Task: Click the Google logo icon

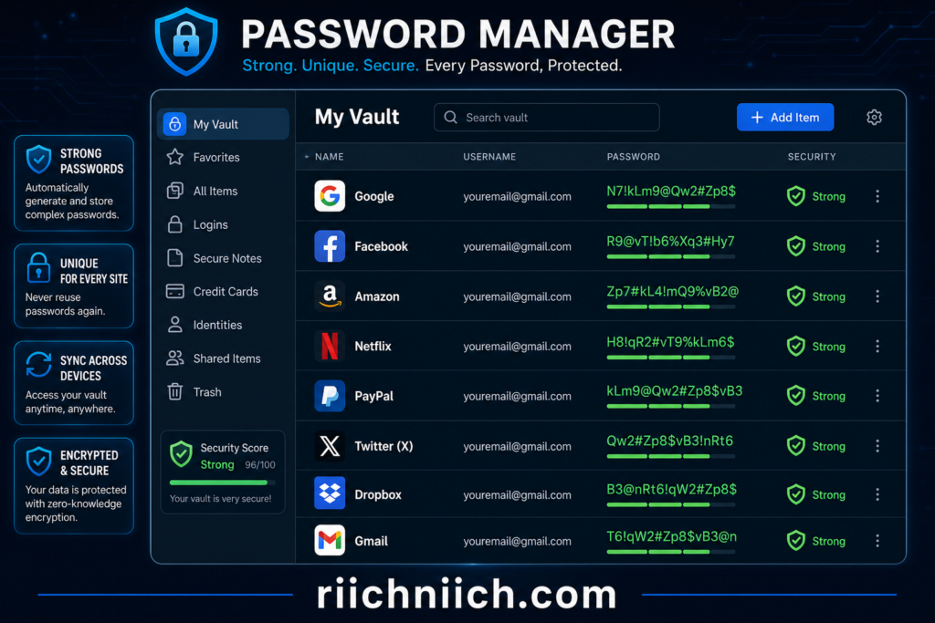Action: click(x=330, y=196)
